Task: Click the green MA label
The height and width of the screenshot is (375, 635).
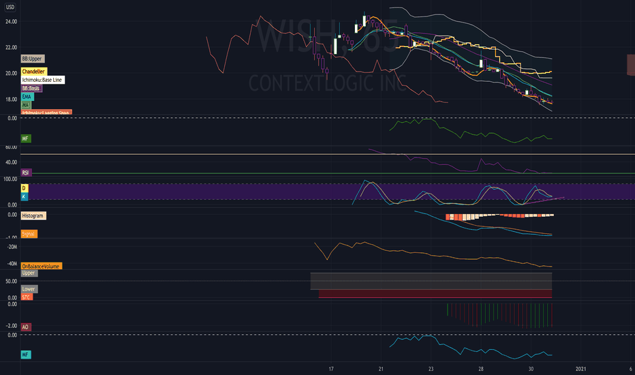Action: click(26, 105)
